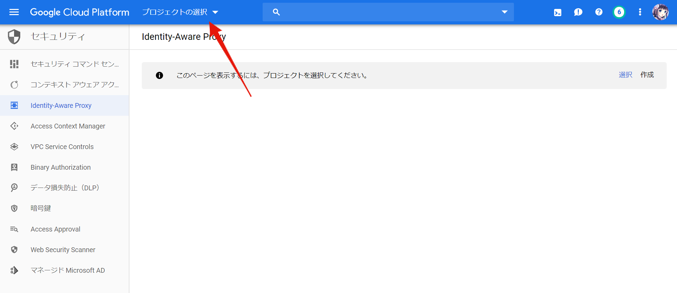Open Binary Authorization
The width and height of the screenshot is (677, 293).
click(x=65, y=167)
